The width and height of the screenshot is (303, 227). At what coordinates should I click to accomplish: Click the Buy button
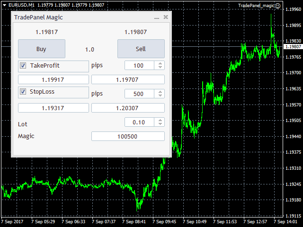pyautogui.click(x=41, y=49)
